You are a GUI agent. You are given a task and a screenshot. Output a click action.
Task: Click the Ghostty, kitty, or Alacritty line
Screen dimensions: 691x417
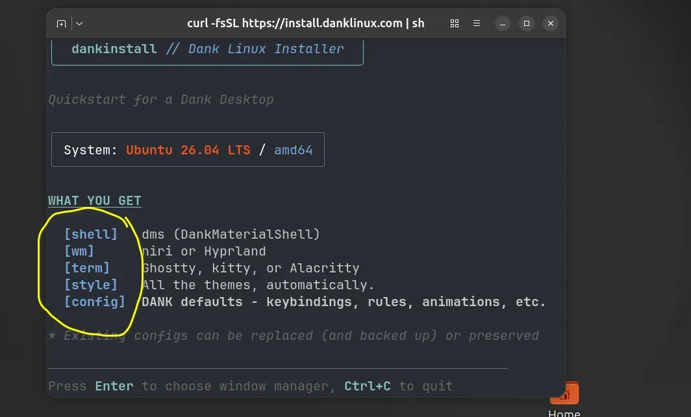pyautogui.click(x=250, y=268)
